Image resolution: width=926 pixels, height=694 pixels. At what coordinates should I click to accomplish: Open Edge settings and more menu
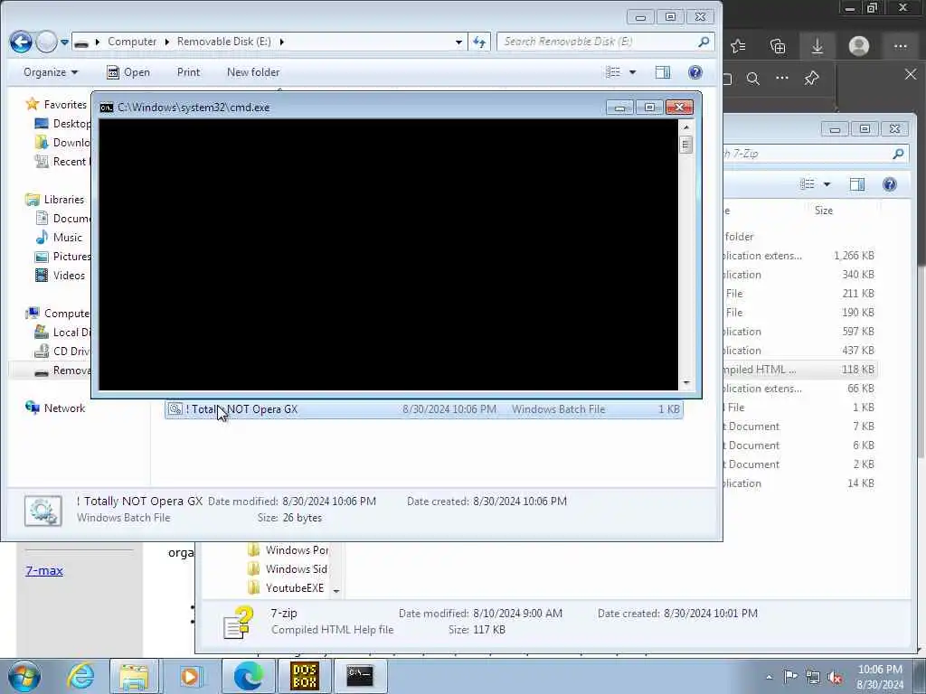point(900,46)
